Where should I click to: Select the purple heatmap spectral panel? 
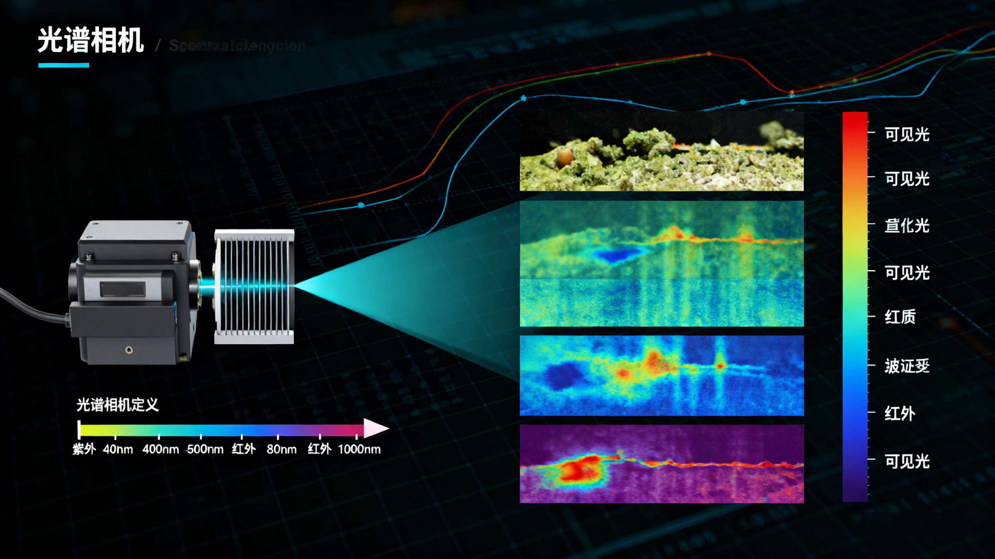661,464
